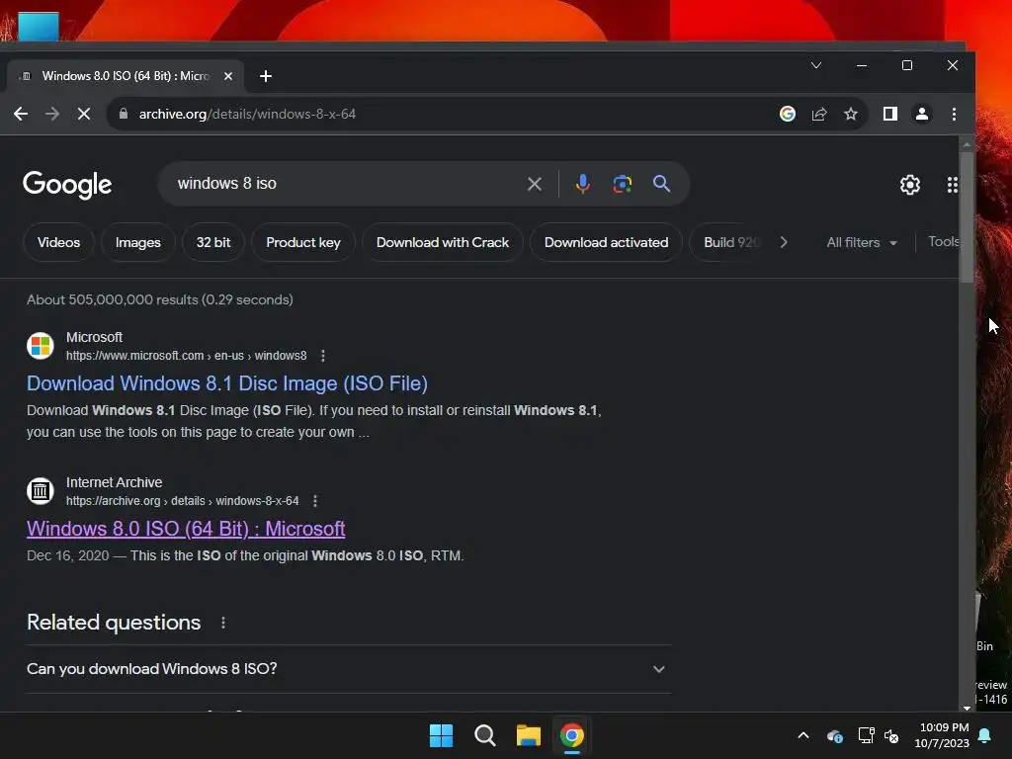The image size is (1012, 759).
Task: Click the page vertical scrollbar thumb
Action: pos(967,216)
